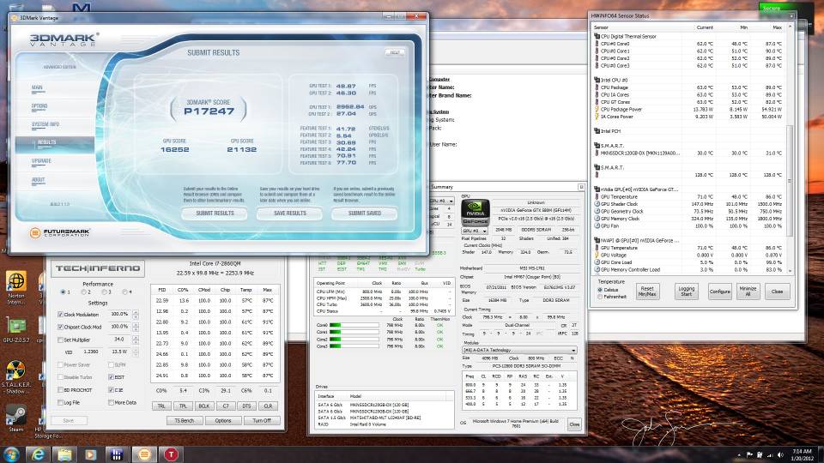Click the volume speaker tray icon

(x=780, y=454)
